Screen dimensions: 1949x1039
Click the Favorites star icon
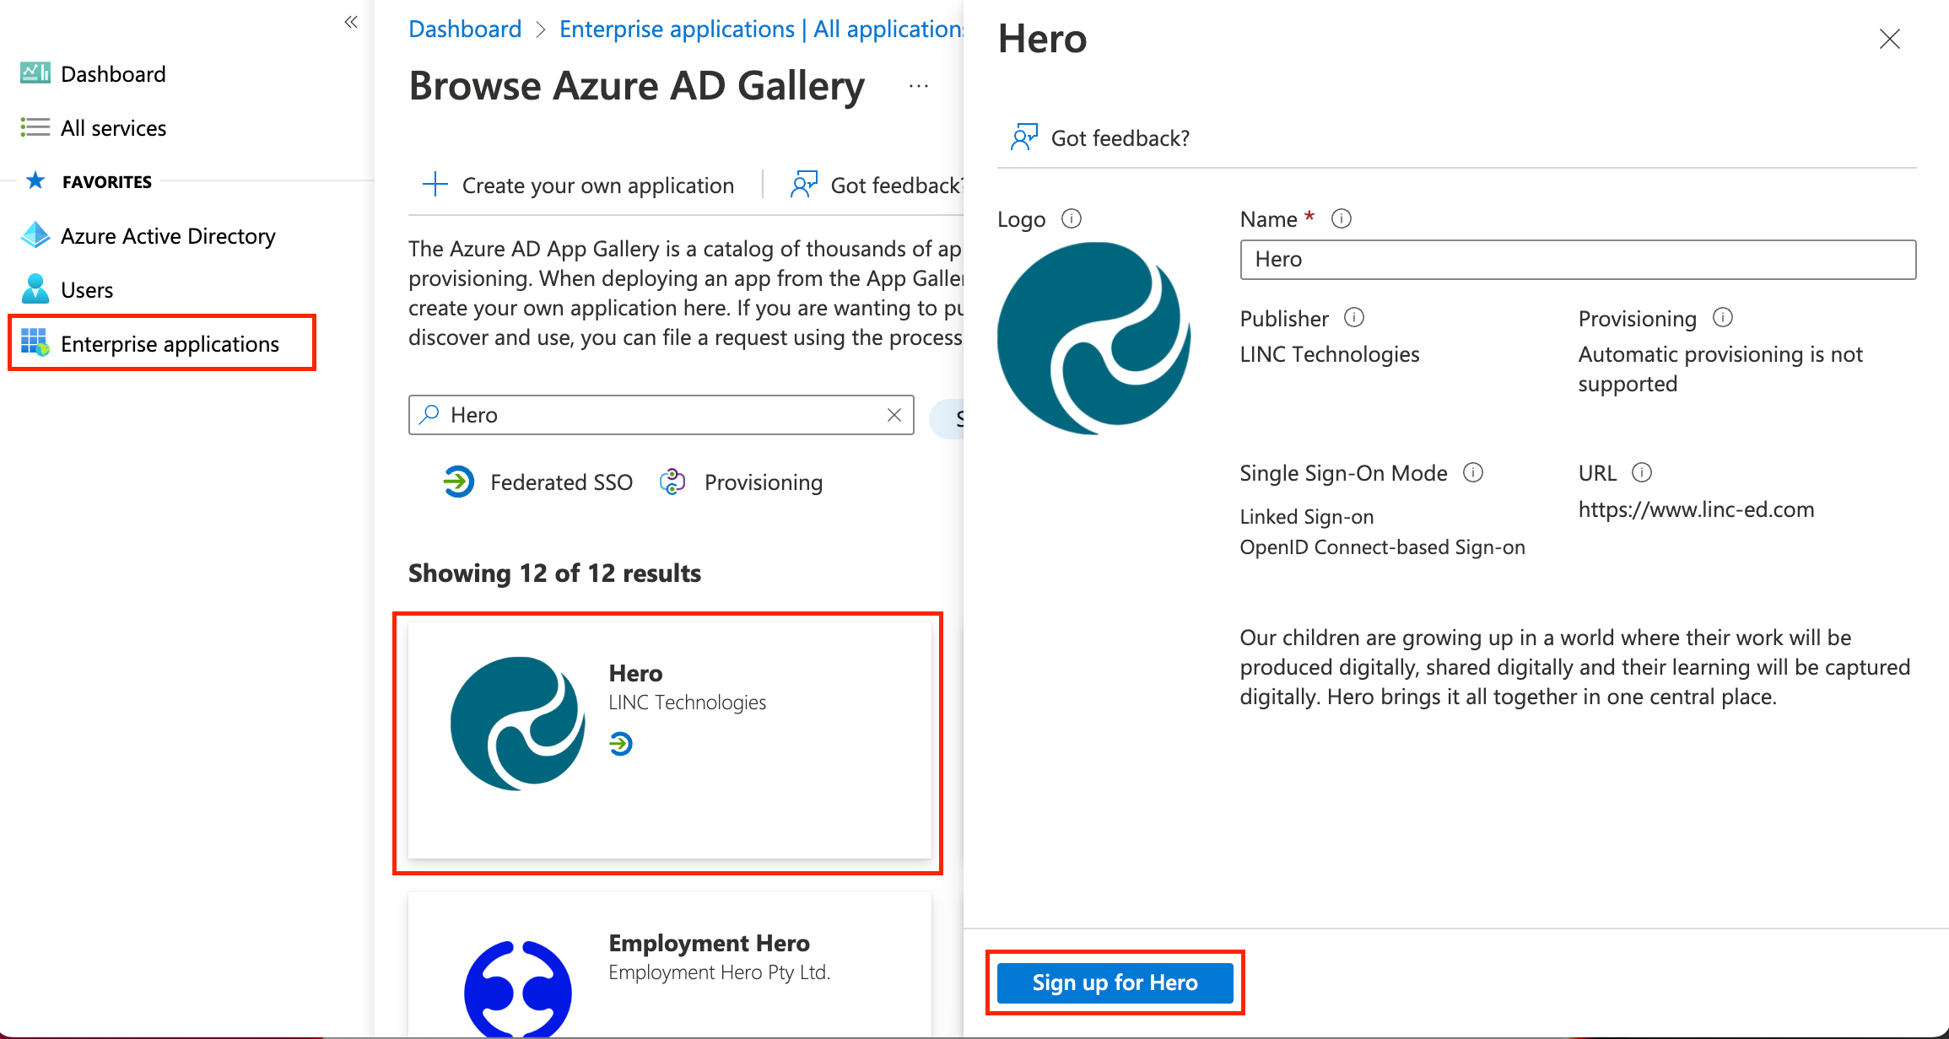point(35,180)
